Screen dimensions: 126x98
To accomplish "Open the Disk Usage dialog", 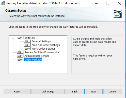I will (48, 91).
